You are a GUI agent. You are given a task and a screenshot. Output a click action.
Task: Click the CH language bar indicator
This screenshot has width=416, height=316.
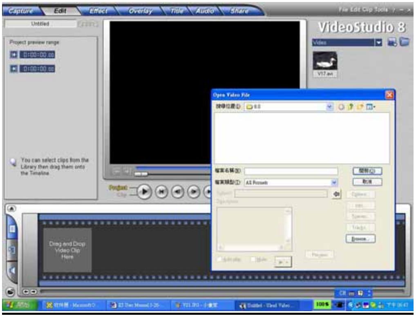click(342, 293)
